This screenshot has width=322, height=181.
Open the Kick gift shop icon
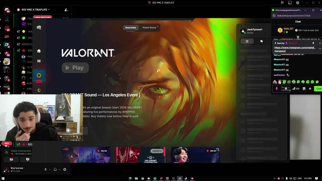304,89
